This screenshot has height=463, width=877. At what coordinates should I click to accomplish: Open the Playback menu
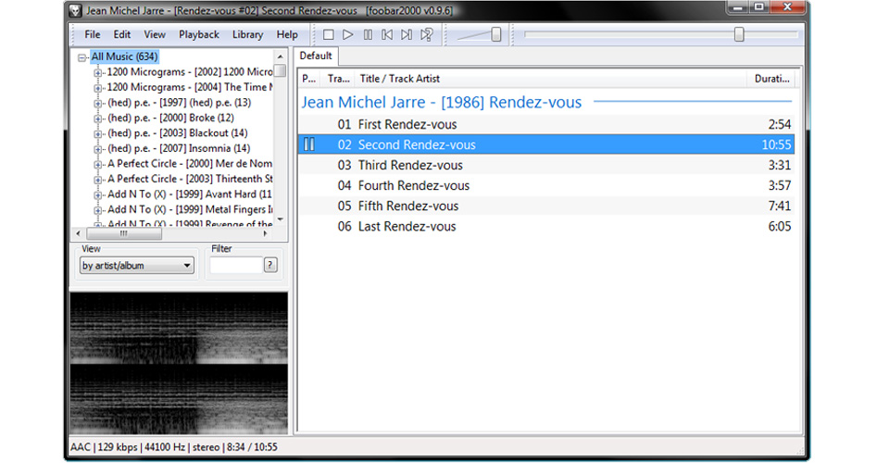(198, 34)
